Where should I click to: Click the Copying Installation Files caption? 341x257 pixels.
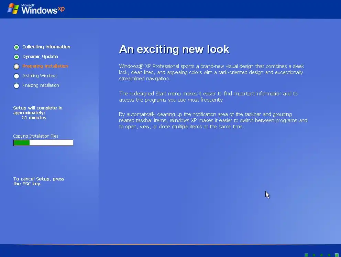point(36,136)
